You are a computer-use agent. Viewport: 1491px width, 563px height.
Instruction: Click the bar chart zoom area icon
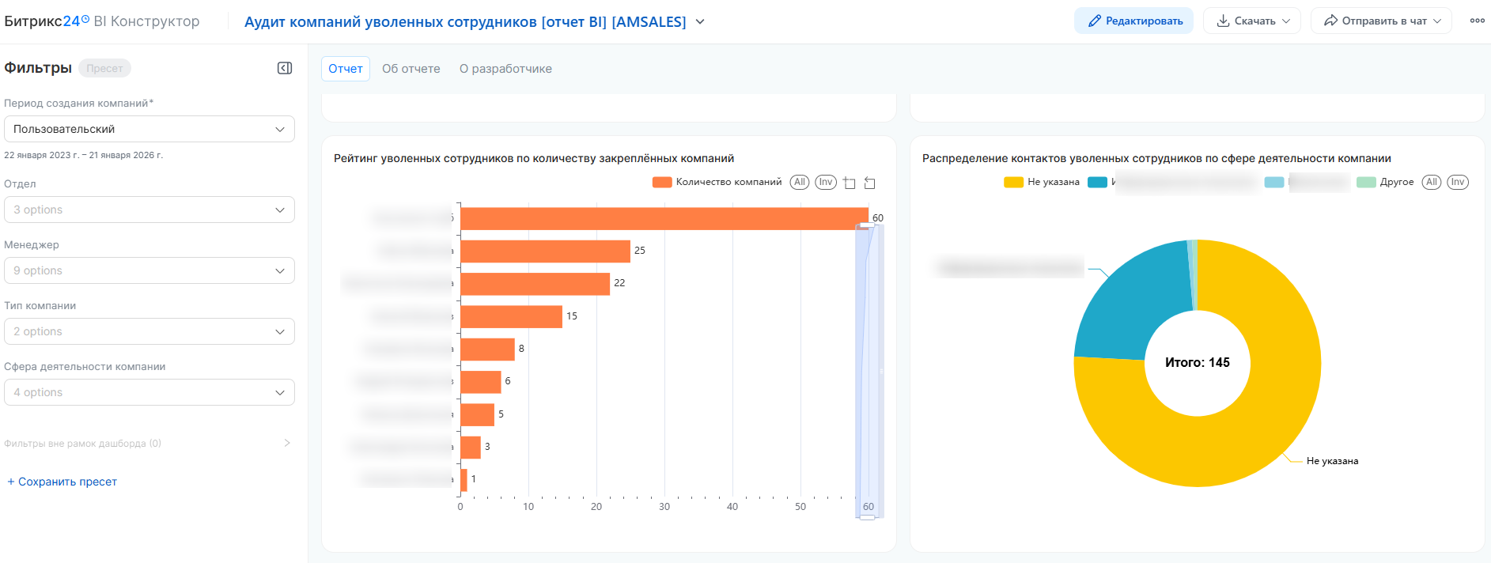(x=850, y=183)
